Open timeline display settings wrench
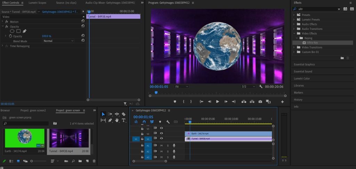The height and width of the screenshot is (169, 356). point(168,122)
